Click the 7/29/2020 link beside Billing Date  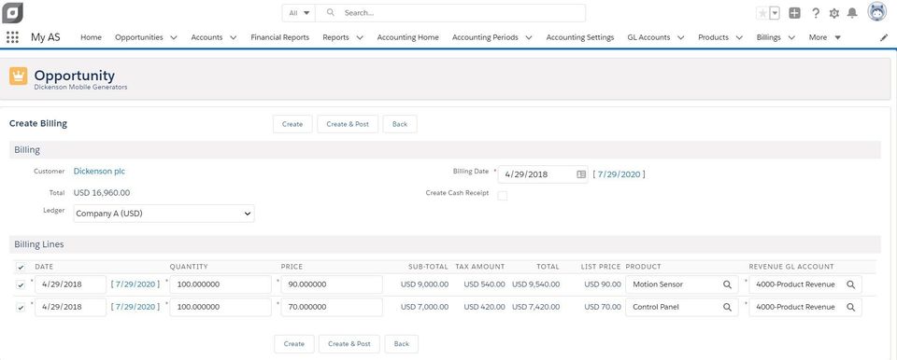click(619, 174)
